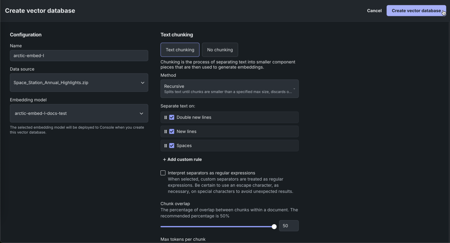Open the Data source dropdown
450x243 pixels.
click(x=79, y=83)
